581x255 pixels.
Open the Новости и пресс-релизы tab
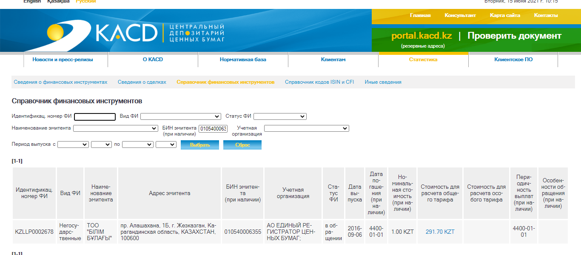63,59
